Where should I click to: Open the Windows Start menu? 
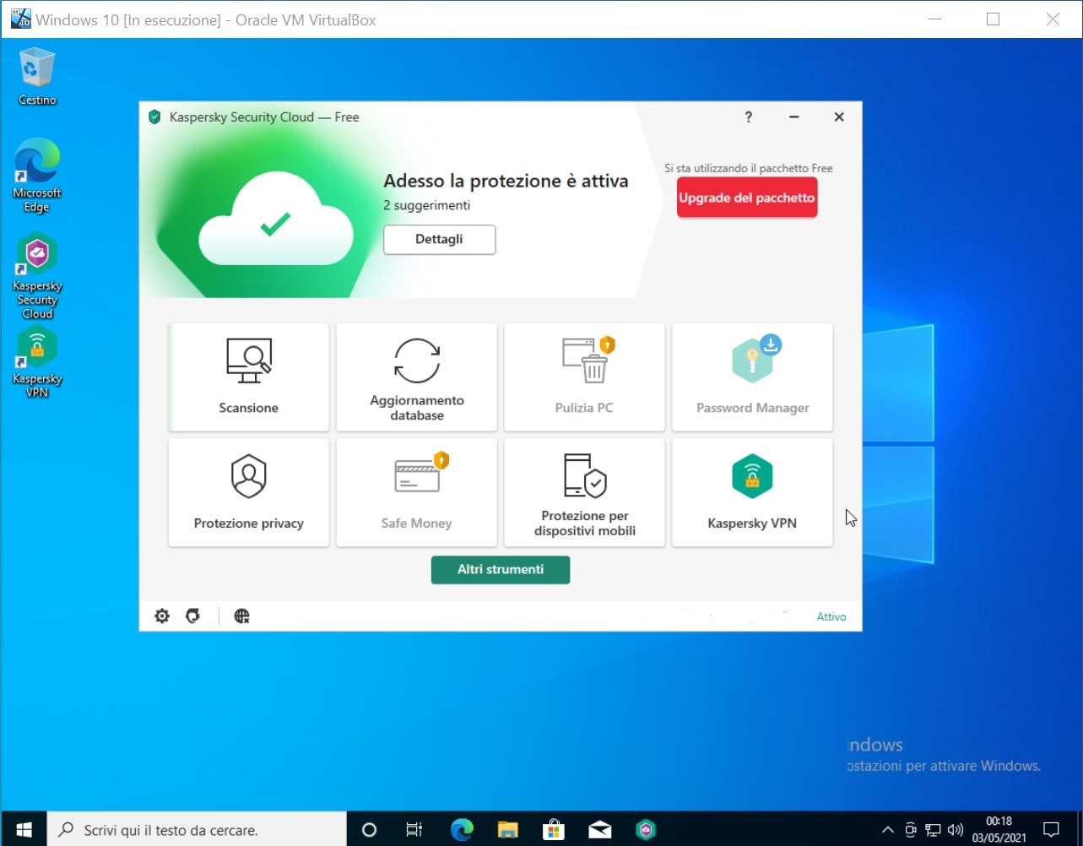[x=23, y=829]
